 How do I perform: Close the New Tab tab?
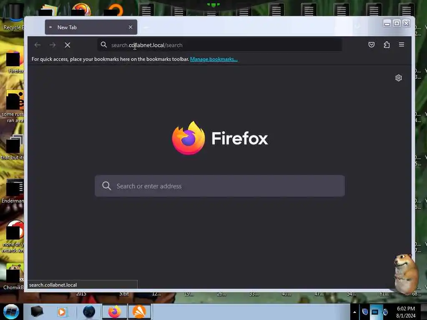point(131,27)
